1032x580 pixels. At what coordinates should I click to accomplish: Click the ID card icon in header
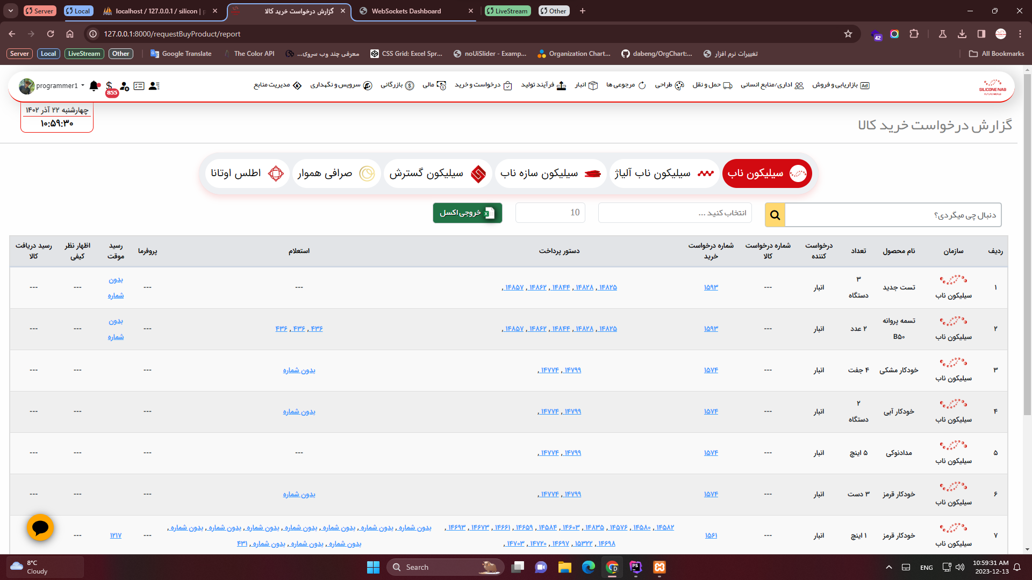[139, 86]
